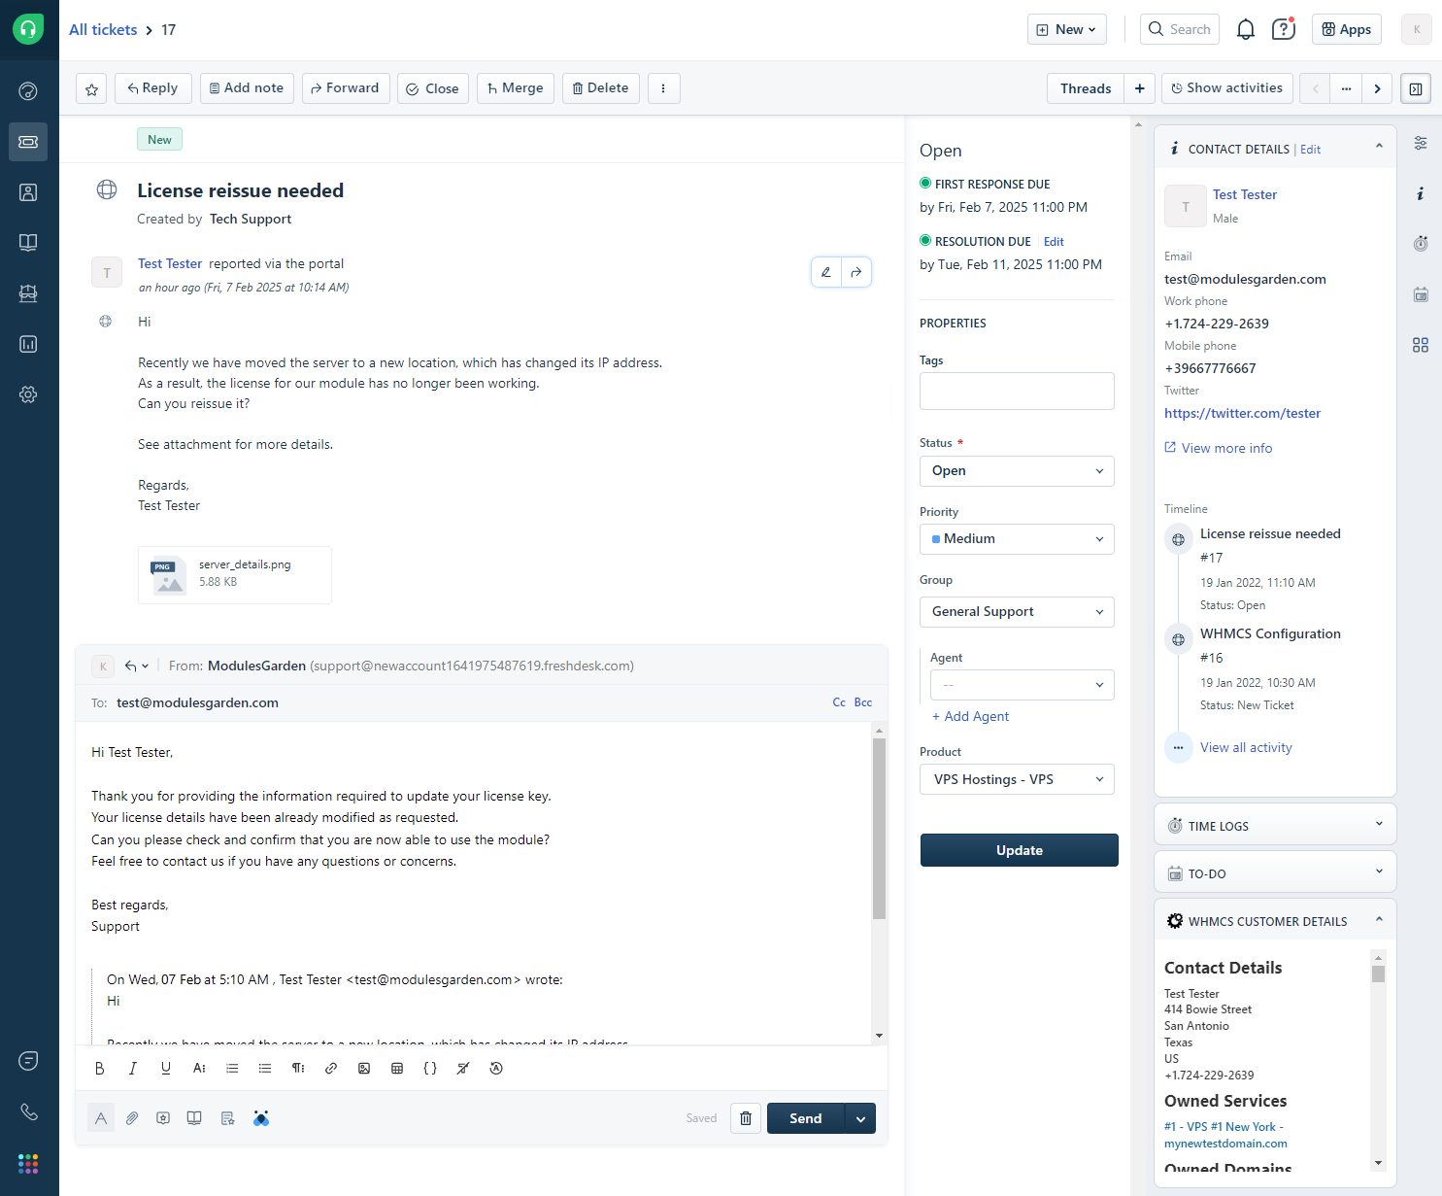Insert a link using the hyperlink icon
The height and width of the screenshot is (1196, 1442).
tap(331, 1068)
